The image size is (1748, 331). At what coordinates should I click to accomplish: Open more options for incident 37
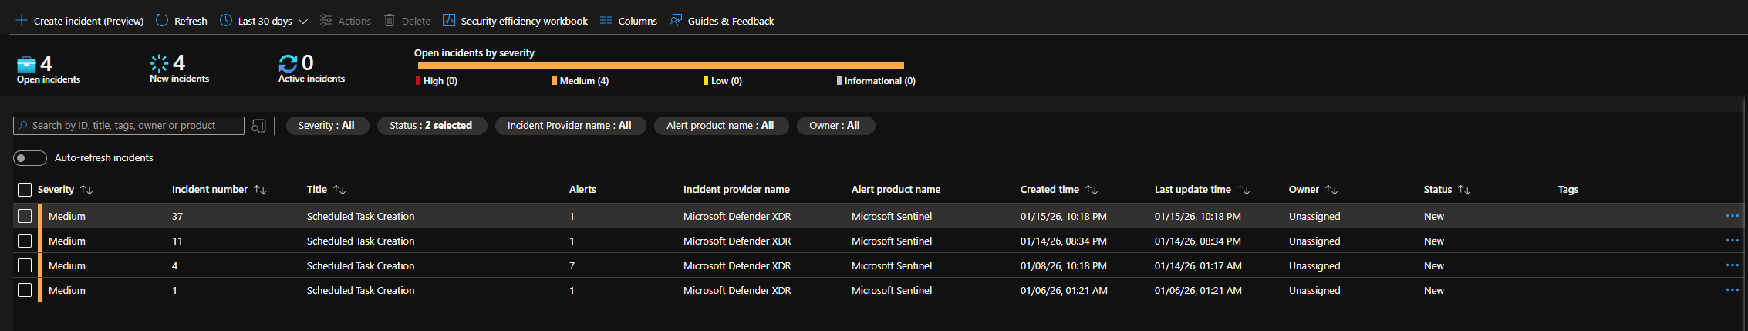1732,216
